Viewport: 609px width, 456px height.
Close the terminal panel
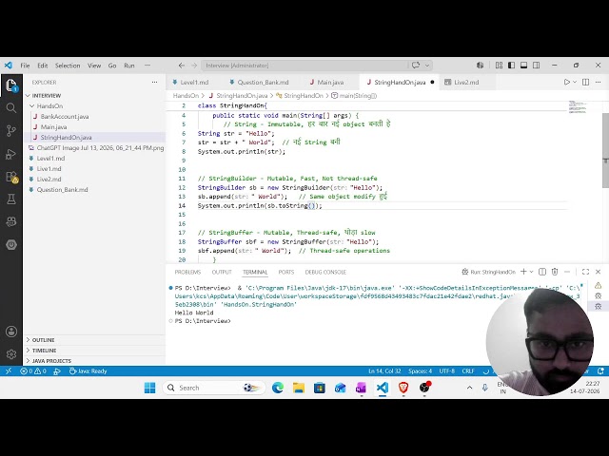(599, 272)
